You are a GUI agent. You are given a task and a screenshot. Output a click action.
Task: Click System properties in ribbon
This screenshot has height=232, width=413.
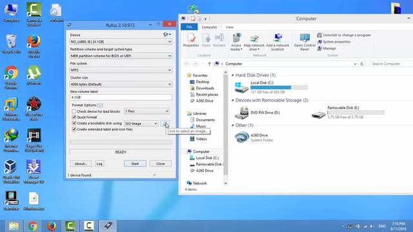[334, 42]
